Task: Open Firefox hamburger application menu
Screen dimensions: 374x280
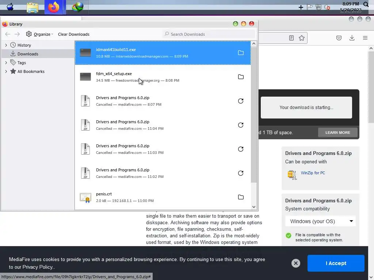Action: coord(365,38)
